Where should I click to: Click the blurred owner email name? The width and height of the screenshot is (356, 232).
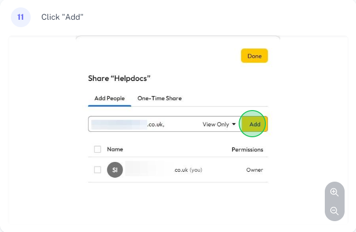coord(156,169)
